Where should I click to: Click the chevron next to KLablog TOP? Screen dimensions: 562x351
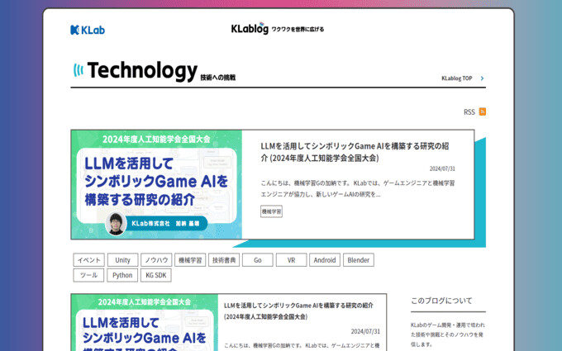(482, 78)
